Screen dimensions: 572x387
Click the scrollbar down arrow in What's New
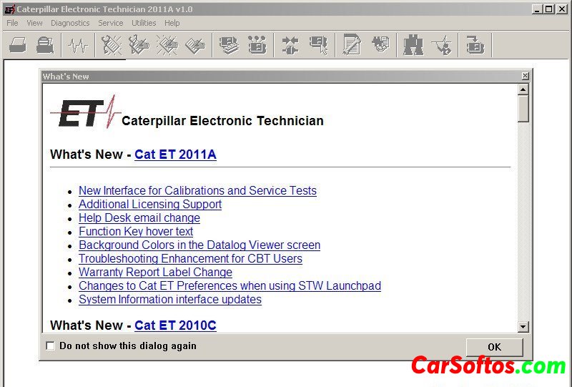coord(523,327)
